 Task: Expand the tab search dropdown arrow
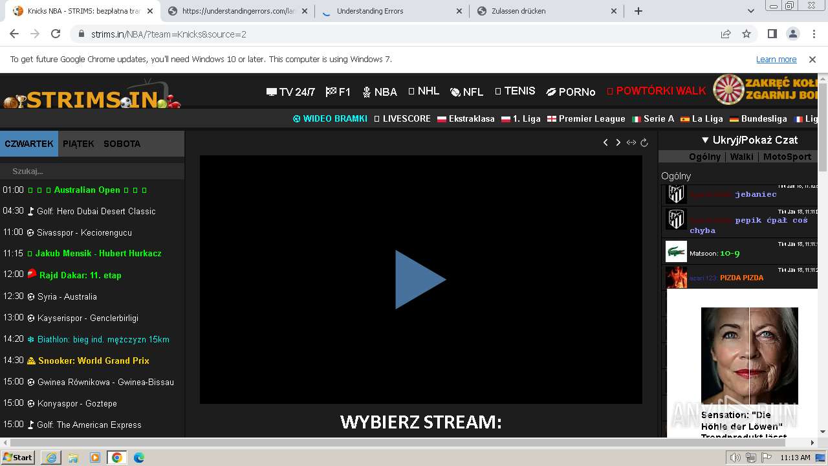coord(751,11)
